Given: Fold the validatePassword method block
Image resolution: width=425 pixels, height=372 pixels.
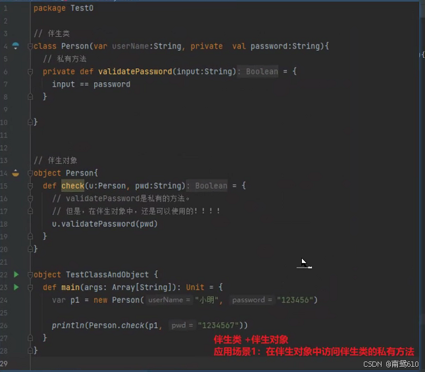Looking at the screenshot, I should [x=30, y=72].
